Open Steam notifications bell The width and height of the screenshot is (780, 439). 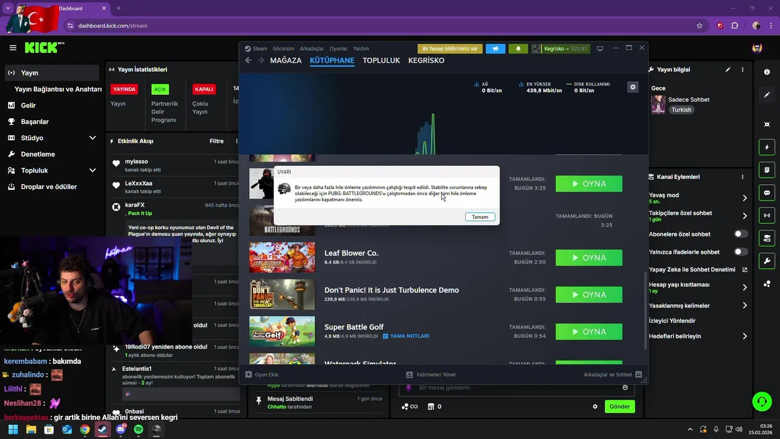pos(518,49)
